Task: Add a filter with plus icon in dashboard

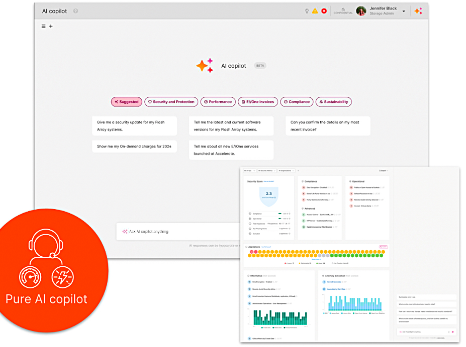Action: [x=298, y=170]
